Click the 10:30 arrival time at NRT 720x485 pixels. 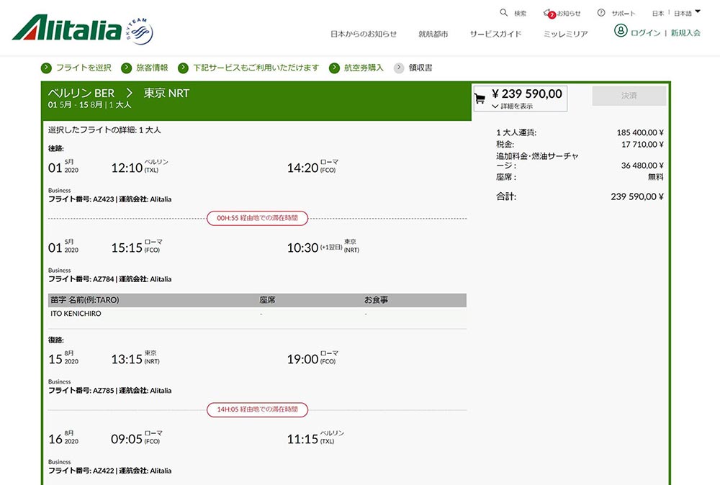coord(302,248)
